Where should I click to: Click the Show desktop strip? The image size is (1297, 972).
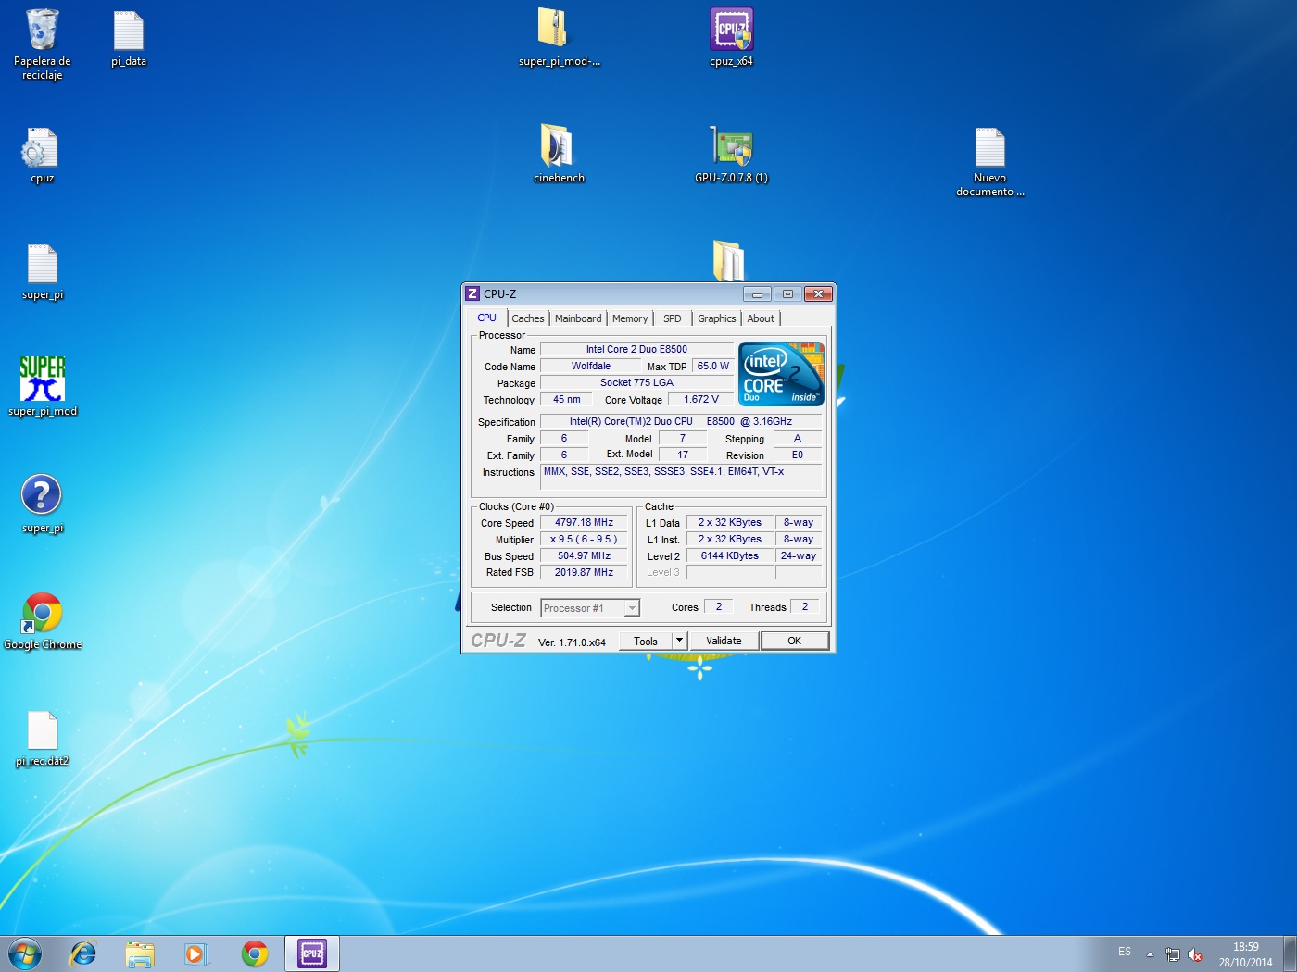point(1290,953)
